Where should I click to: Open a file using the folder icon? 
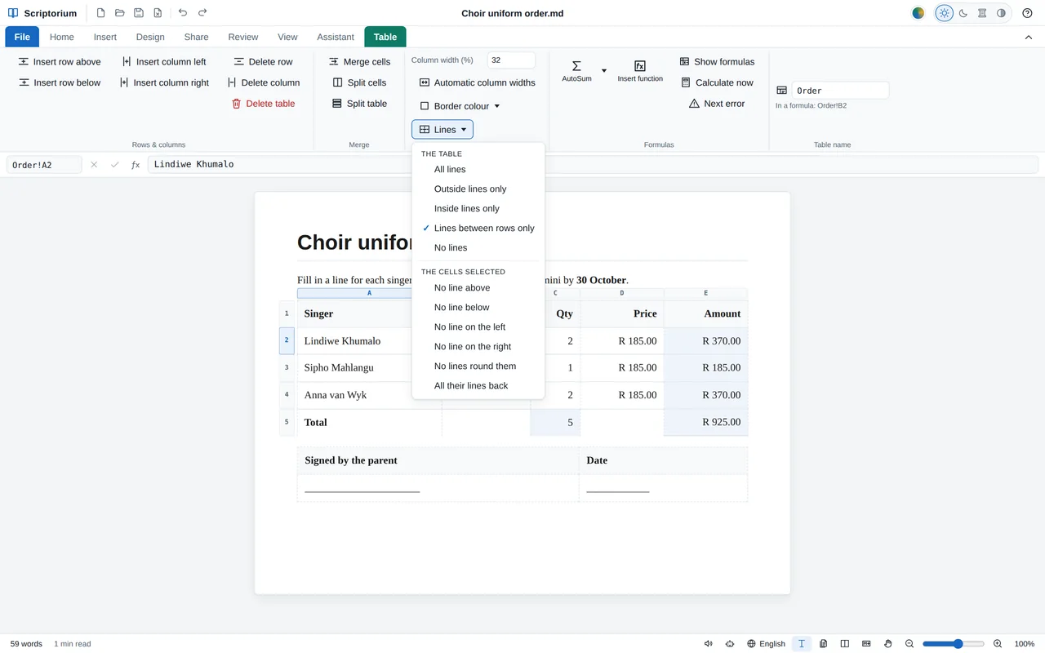coord(120,13)
